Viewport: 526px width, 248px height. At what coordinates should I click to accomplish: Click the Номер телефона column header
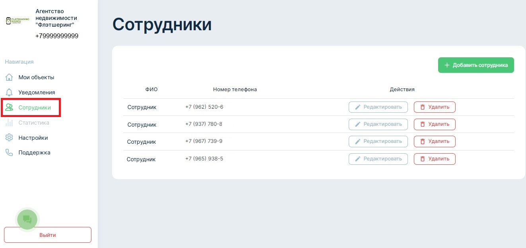(x=235, y=90)
